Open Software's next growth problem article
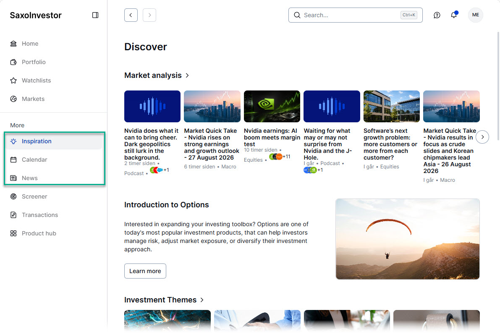 tap(390, 144)
